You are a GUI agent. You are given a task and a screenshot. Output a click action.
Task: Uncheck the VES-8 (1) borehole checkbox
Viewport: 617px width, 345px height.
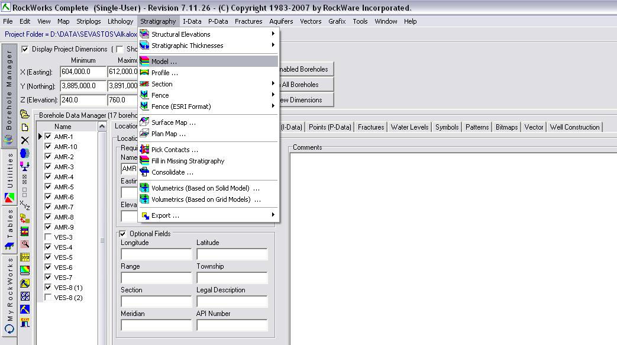(48, 287)
